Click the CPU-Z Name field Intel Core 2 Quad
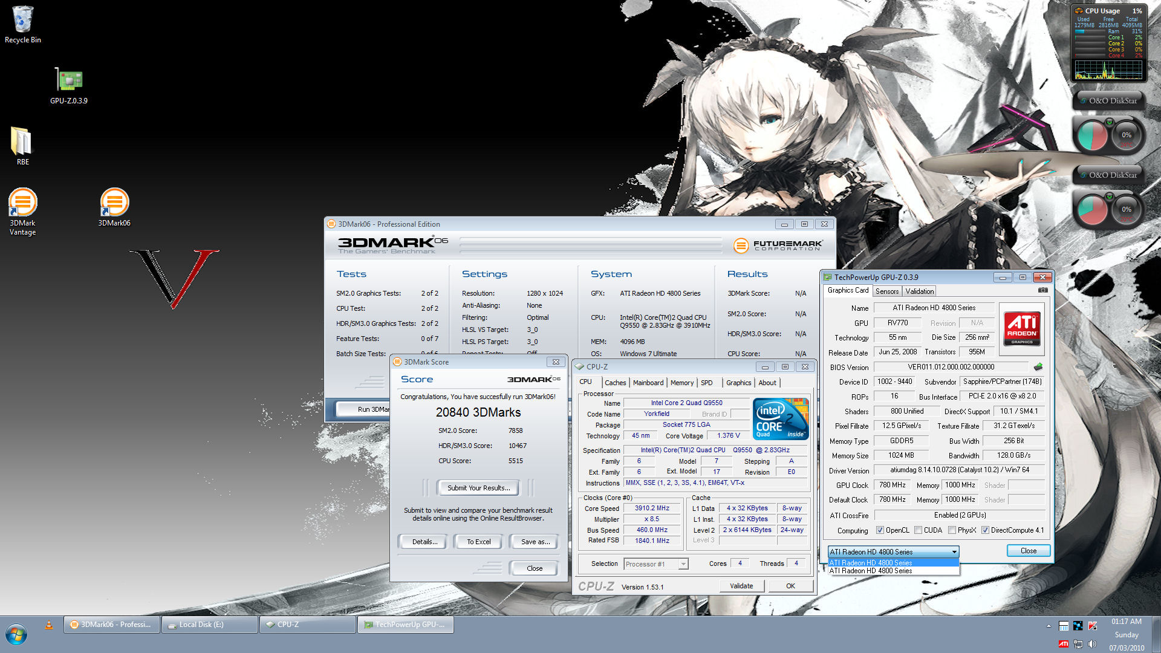 pyautogui.click(x=686, y=403)
